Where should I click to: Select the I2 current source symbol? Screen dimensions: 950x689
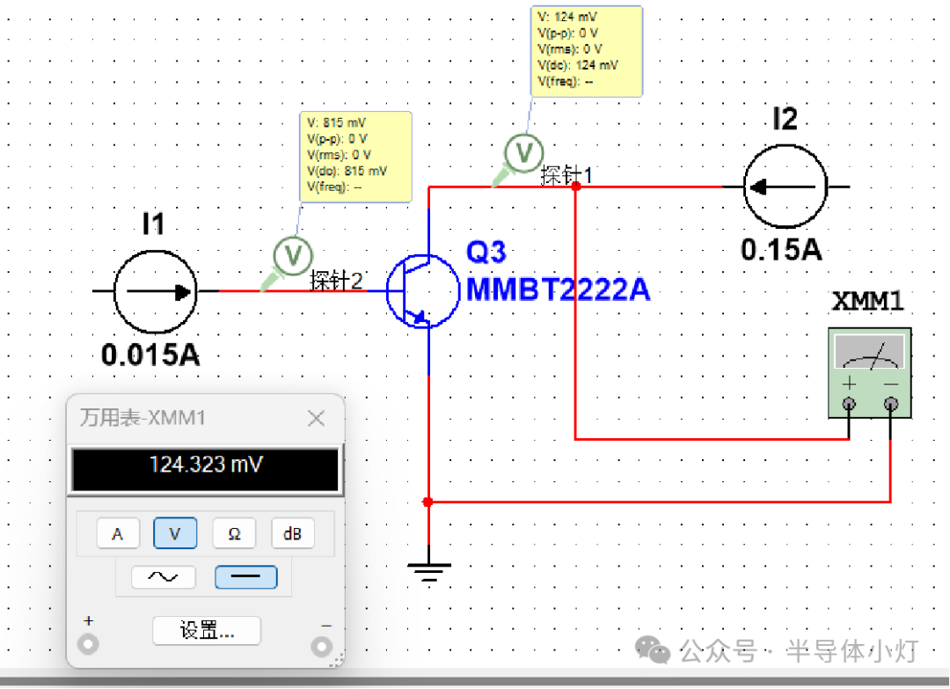tap(785, 187)
